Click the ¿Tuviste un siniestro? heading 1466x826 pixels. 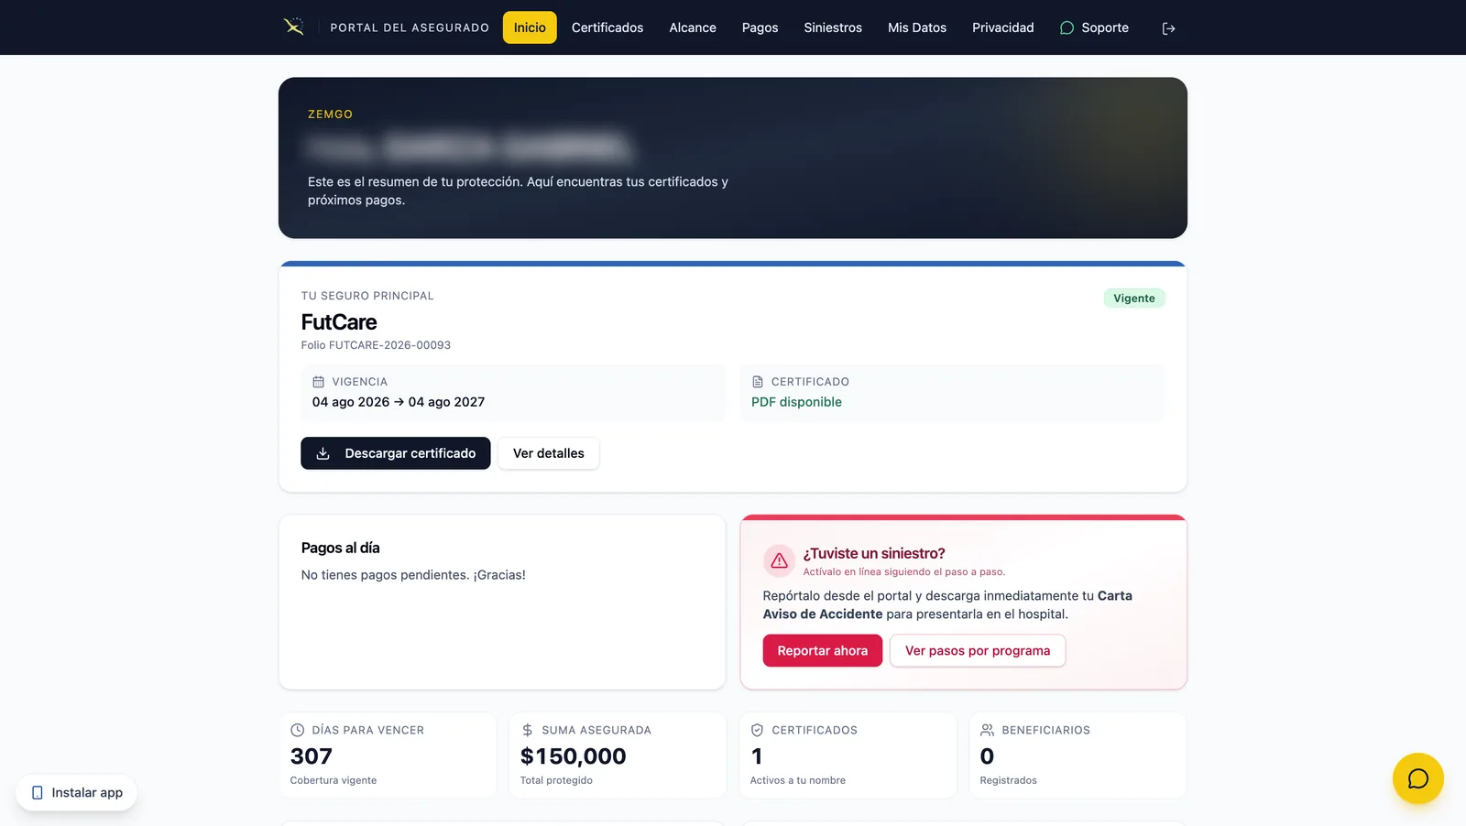tap(874, 553)
